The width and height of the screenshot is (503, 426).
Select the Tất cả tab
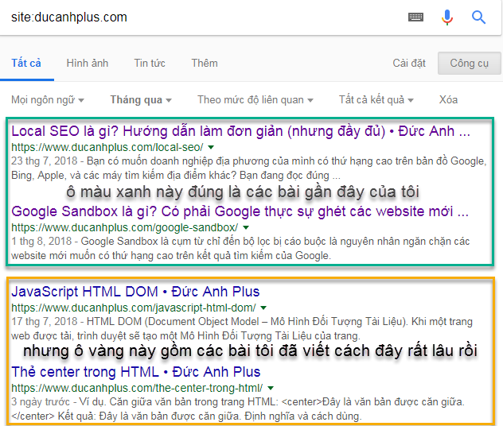[26, 63]
